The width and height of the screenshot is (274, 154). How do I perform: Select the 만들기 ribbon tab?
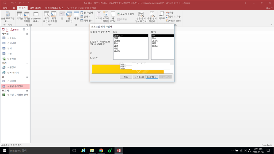pos(22,8)
